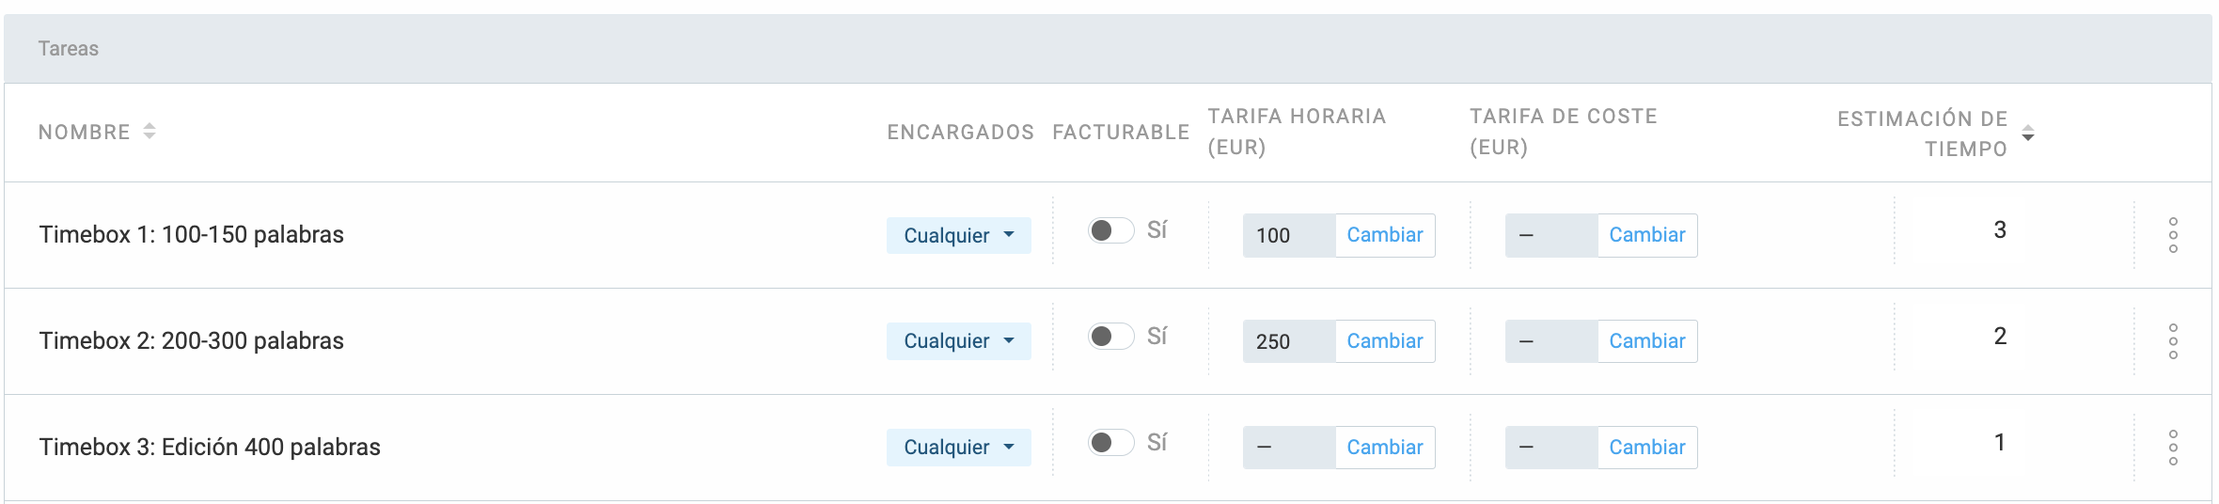The width and height of the screenshot is (2219, 504).
Task: Sort tasks by Nombre column arrows
Action: pos(150,132)
